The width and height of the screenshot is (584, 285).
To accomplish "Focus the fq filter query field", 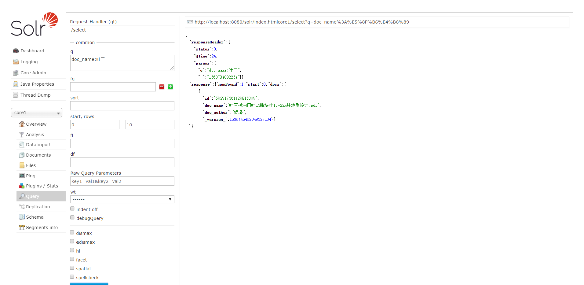I will (x=113, y=87).
